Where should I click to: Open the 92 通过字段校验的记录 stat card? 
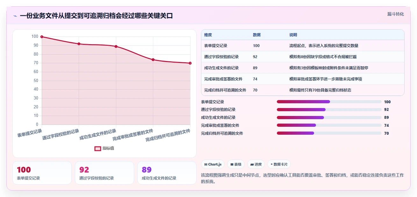pos(104,173)
